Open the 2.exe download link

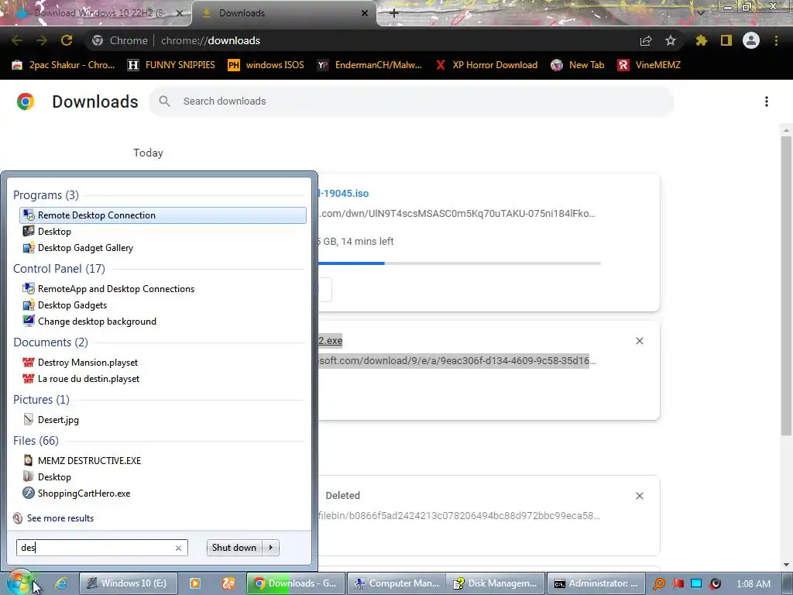(330, 341)
